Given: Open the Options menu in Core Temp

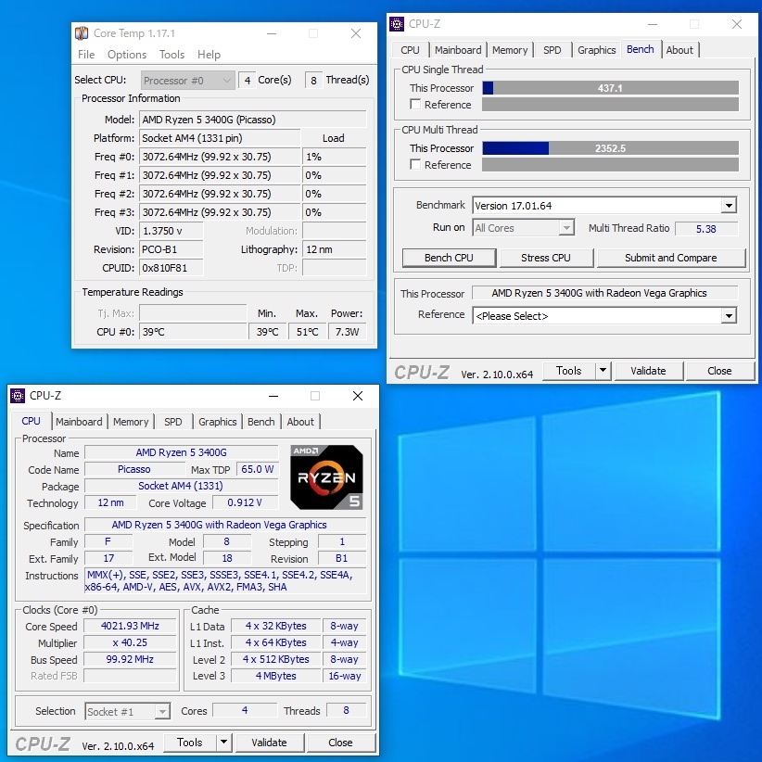Looking at the screenshot, I should (127, 55).
